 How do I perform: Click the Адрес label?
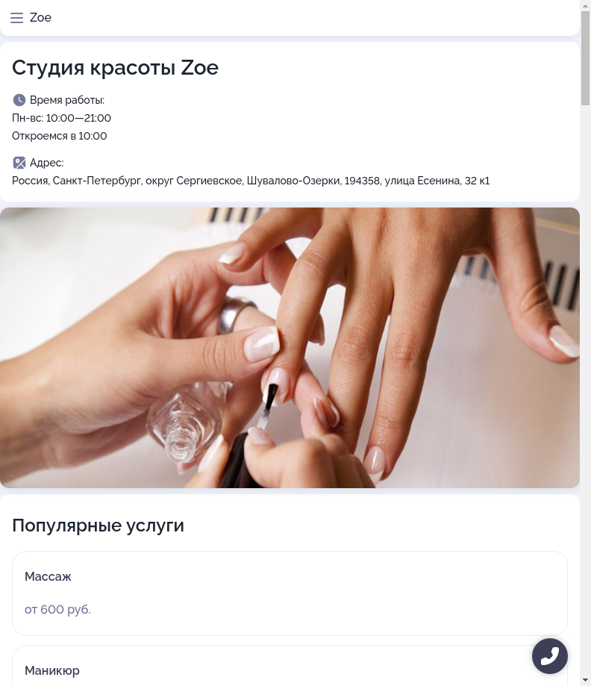click(x=47, y=163)
